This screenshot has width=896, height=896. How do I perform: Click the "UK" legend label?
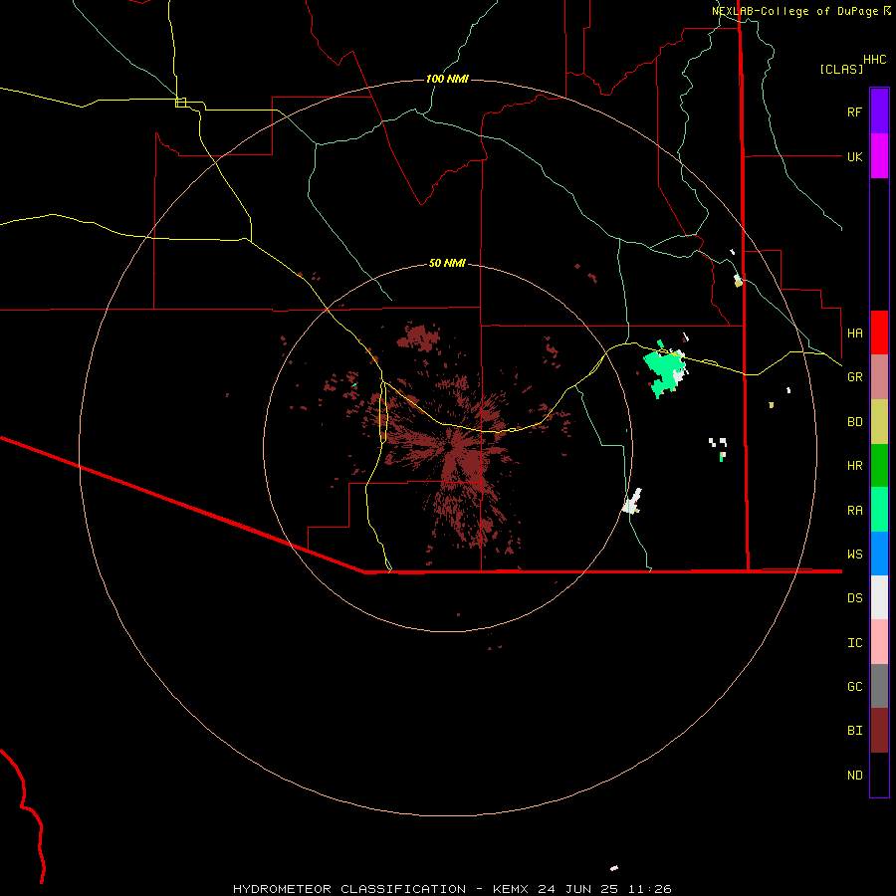click(854, 156)
